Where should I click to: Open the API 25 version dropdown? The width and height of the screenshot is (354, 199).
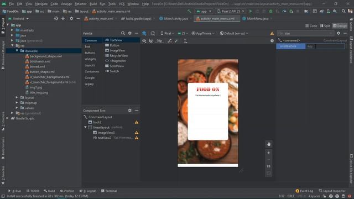183,33
